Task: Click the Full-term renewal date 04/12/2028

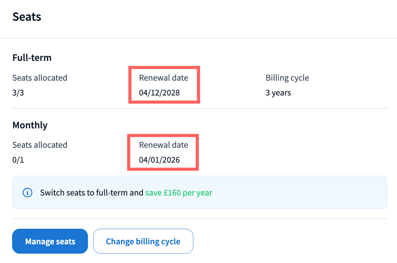Action: pos(159,93)
